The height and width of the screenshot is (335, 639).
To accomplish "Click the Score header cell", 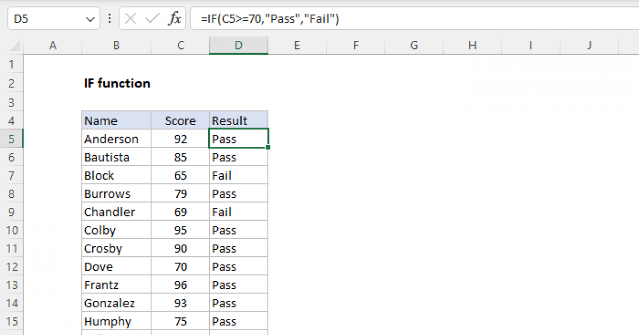I will (x=180, y=120).
